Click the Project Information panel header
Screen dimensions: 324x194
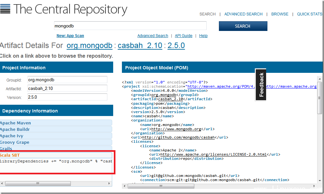(x=57, y=68)
